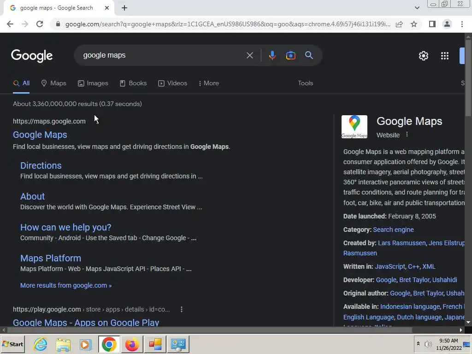This screenshot has height=354, width=472.
Task: Open the tab search dropdown chevron
Action: 417,8
